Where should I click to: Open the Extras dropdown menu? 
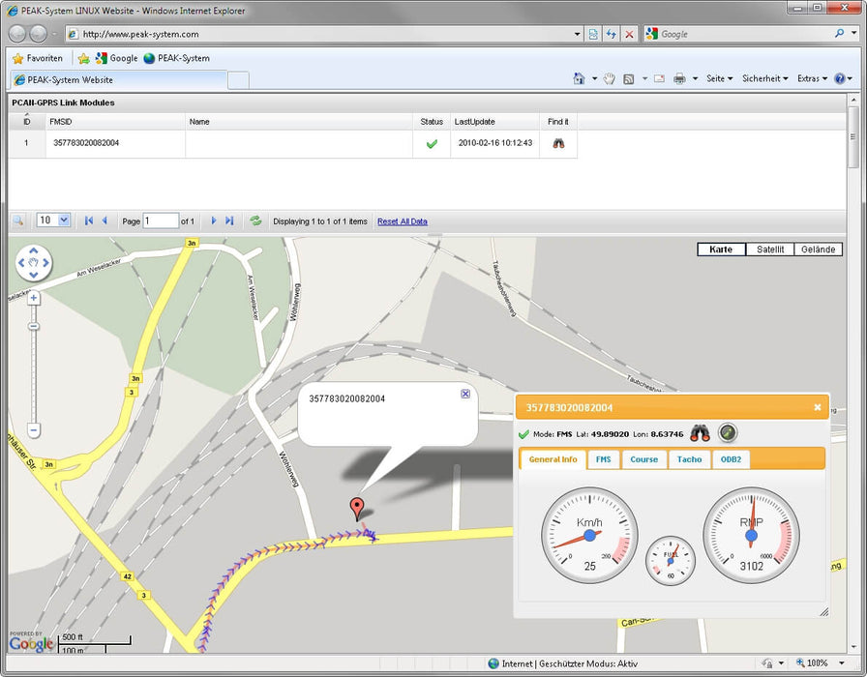click(x=811, y=78)
